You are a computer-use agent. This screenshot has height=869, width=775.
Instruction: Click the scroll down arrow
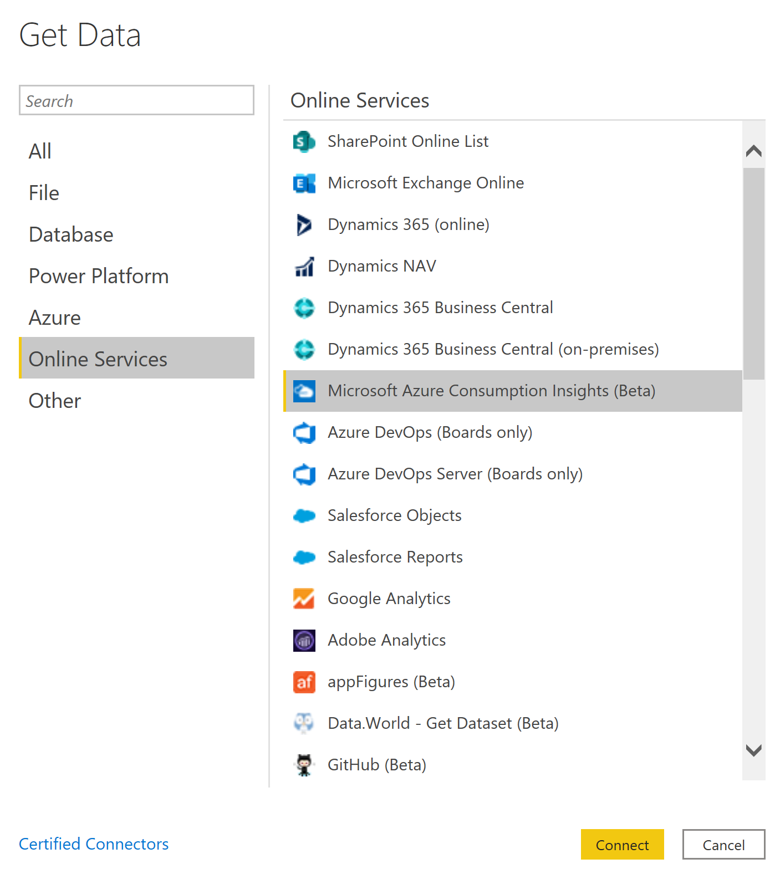(x=754, y=750)
